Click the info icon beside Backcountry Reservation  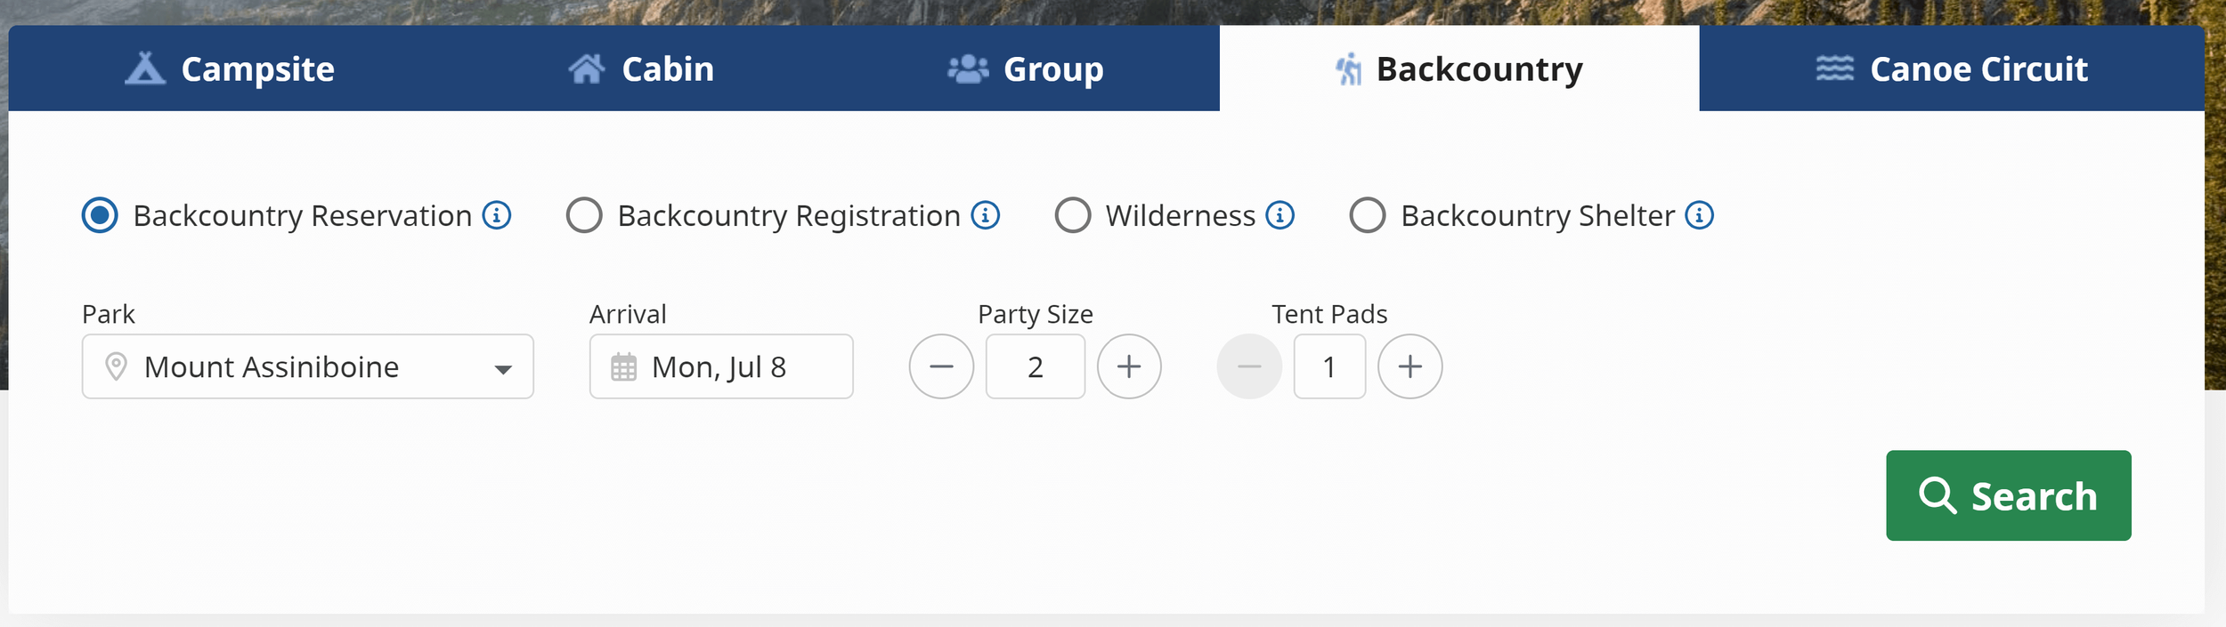[497, 215]
